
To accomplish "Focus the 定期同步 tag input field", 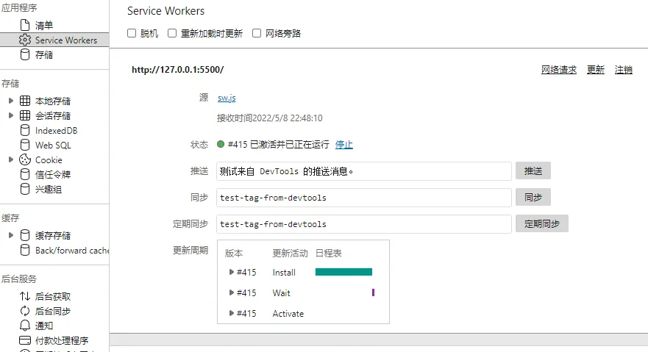I will click(363, 224).
